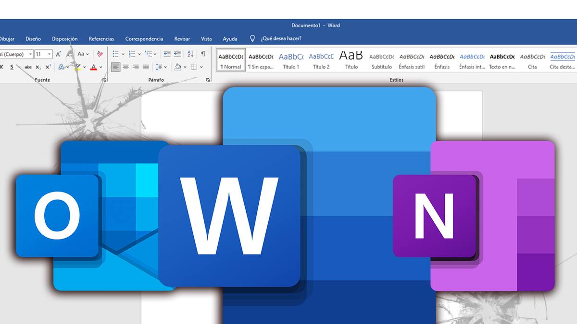
Task: Select the Énfasis intenso style
Action: 472,60
